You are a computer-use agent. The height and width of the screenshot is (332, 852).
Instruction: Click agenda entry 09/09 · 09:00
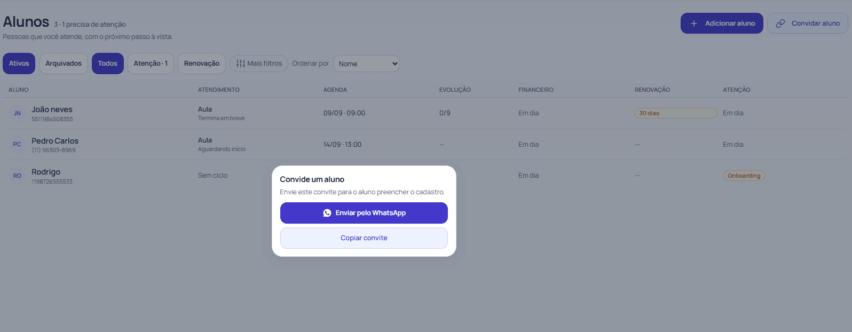click(344, 113)
